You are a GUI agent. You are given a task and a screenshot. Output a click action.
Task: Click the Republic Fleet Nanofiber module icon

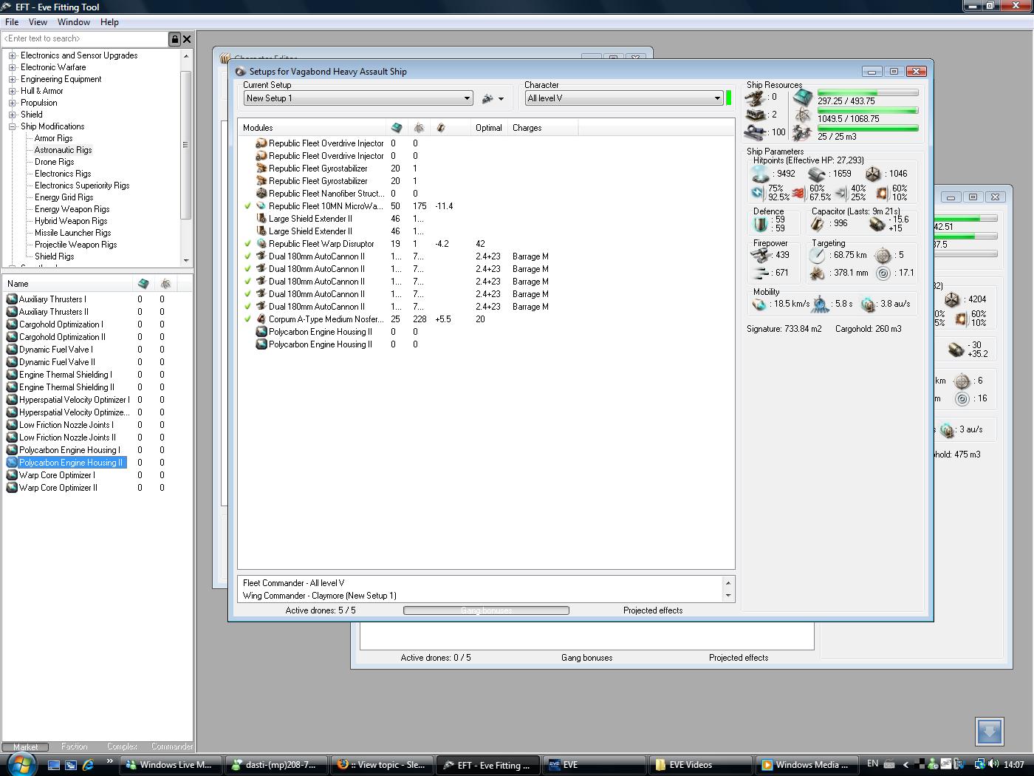261,194
